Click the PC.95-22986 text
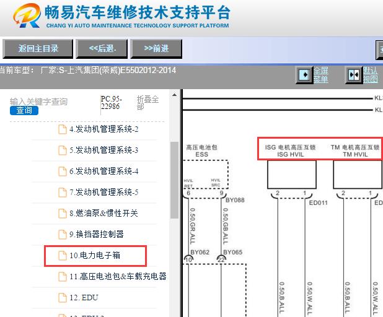 [111, 103]
